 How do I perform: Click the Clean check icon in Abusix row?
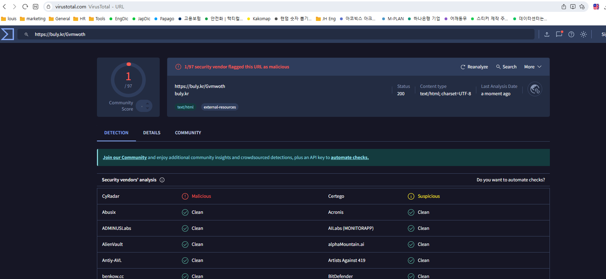[185, 212]
